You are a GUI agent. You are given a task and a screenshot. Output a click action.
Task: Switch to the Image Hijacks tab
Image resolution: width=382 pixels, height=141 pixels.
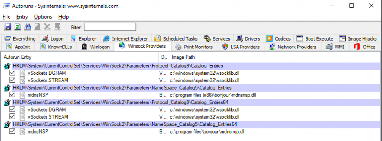pos(358,39)
